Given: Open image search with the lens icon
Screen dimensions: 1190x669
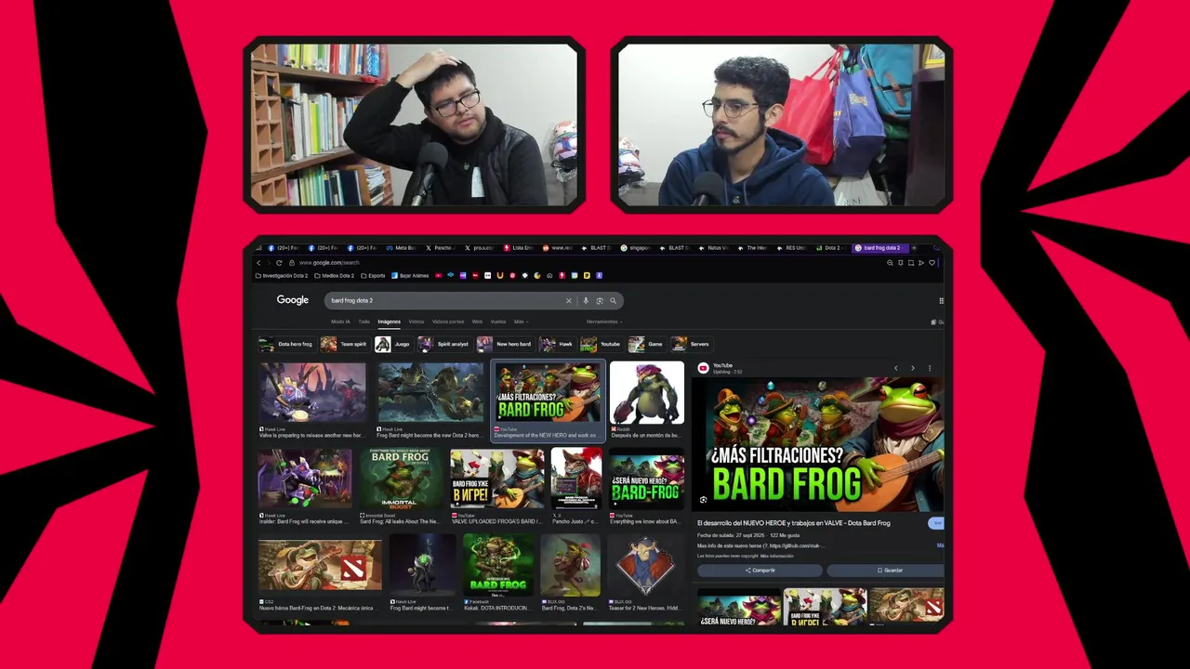Looking at the screenshot, I should pos(600,300).
